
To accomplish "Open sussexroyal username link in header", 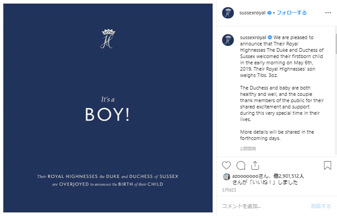I will (x=253, y=13).
